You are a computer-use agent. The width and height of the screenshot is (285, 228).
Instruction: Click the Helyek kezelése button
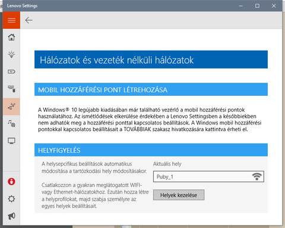[x=179, y=195]
